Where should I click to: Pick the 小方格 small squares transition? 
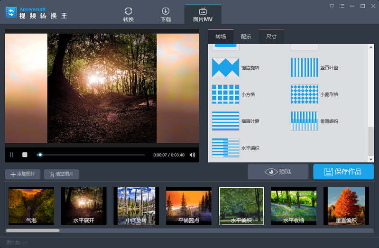[225, 94]
